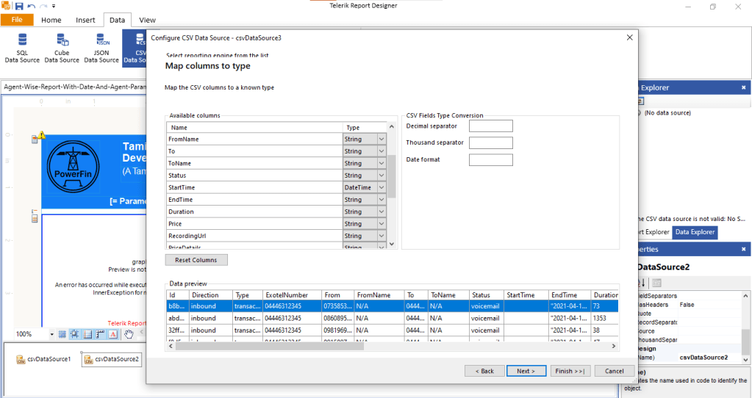Screen dimensions: 752x398
Task: Select the csvDataSource1 component icon
Action: point(22,359)
